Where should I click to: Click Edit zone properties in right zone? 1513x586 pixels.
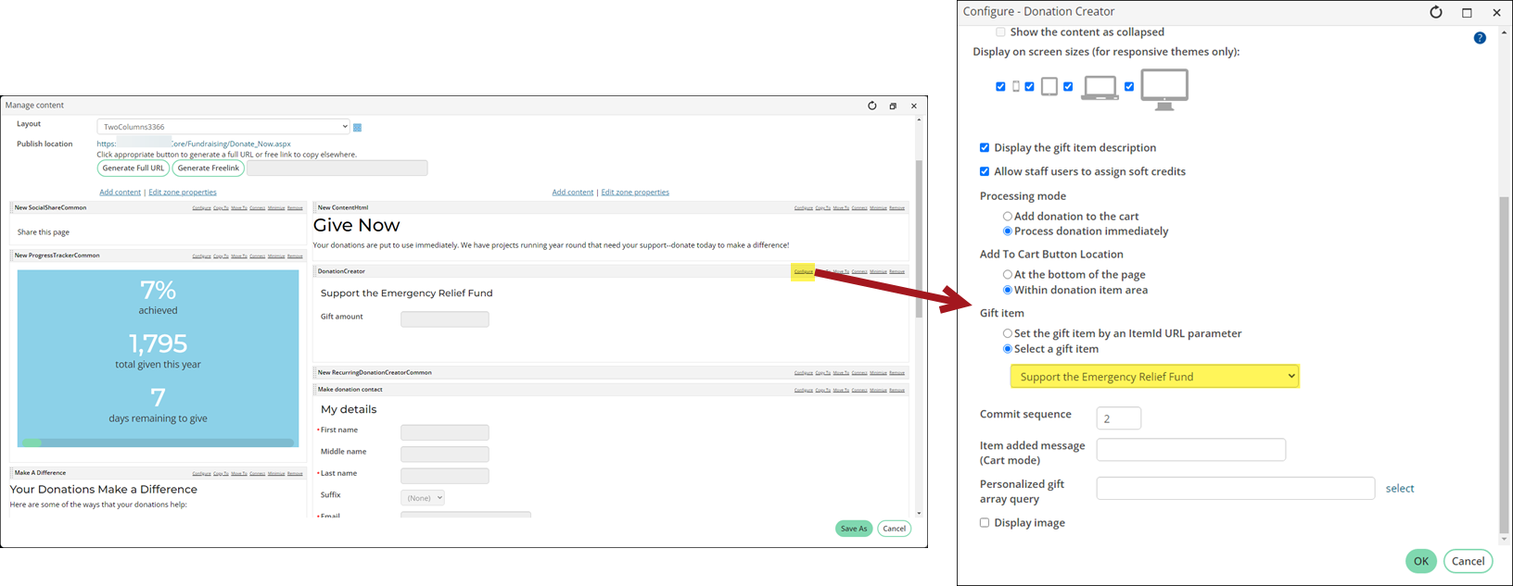[x=635, y=193]
